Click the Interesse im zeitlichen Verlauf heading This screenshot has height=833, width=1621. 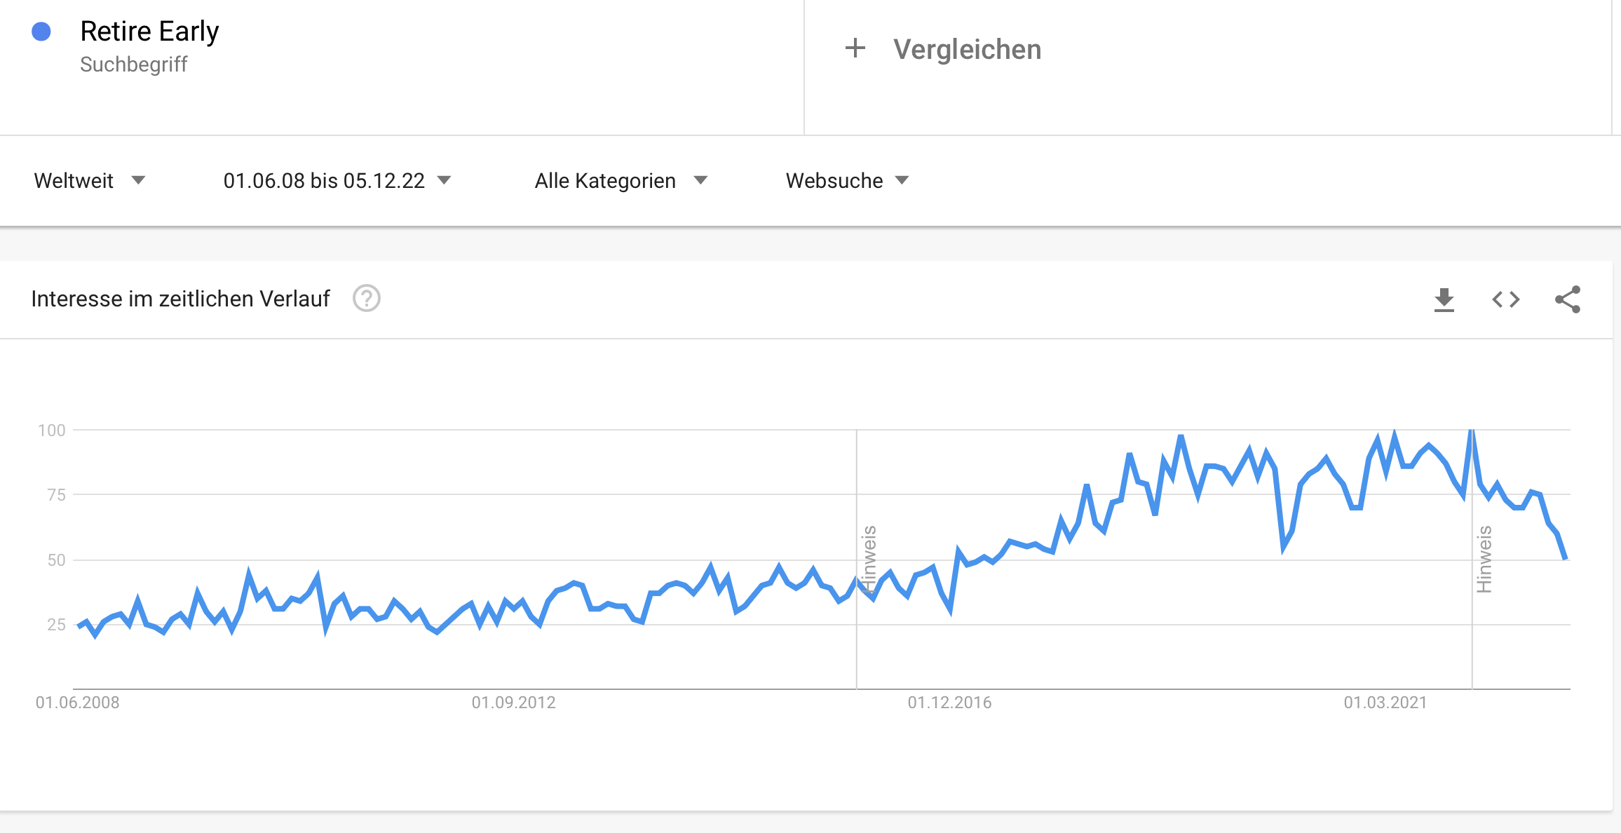click(180, 299)
